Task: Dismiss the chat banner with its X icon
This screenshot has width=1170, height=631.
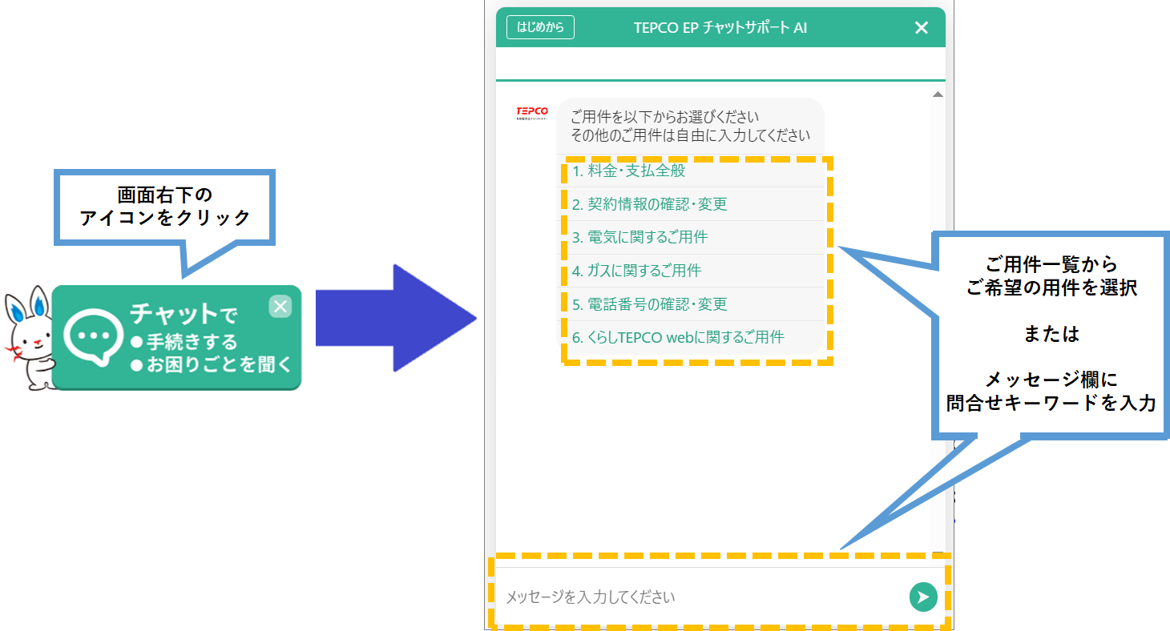Action: pos(280,306)
